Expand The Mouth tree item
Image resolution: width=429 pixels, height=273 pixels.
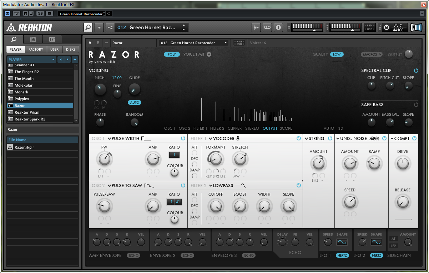(10, 78)
